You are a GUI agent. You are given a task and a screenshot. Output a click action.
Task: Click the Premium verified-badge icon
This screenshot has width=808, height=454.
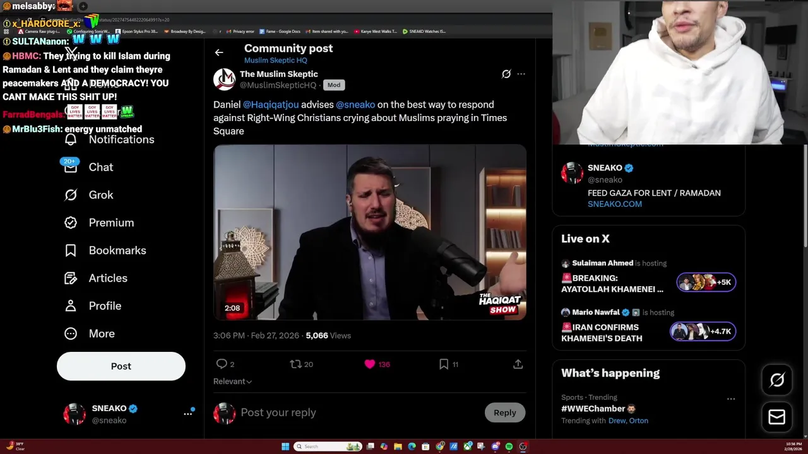click(71, 223)
